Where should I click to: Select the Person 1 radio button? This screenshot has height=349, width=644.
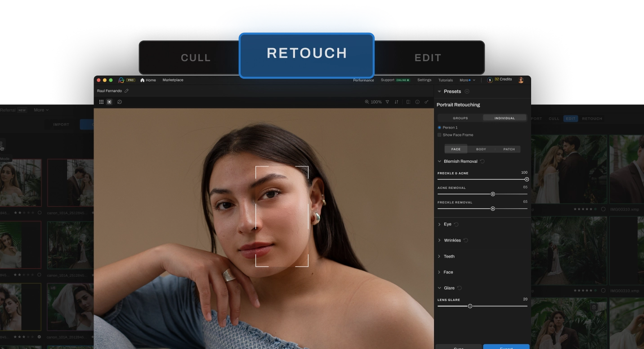click(x=440, y=127)
